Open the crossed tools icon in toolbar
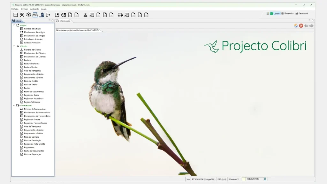The image size is (327, 184). (x=22, y=15)
